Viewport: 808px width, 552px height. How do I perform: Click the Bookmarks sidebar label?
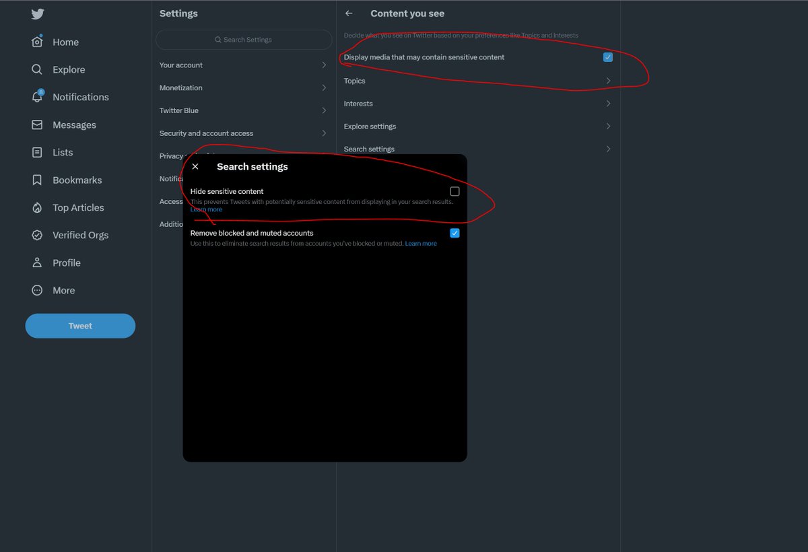pyautogui.click(x=77, y=180)
